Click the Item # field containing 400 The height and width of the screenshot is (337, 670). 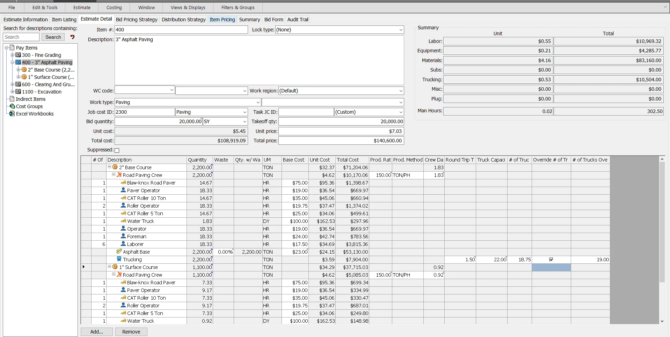(x=181, y=30)
